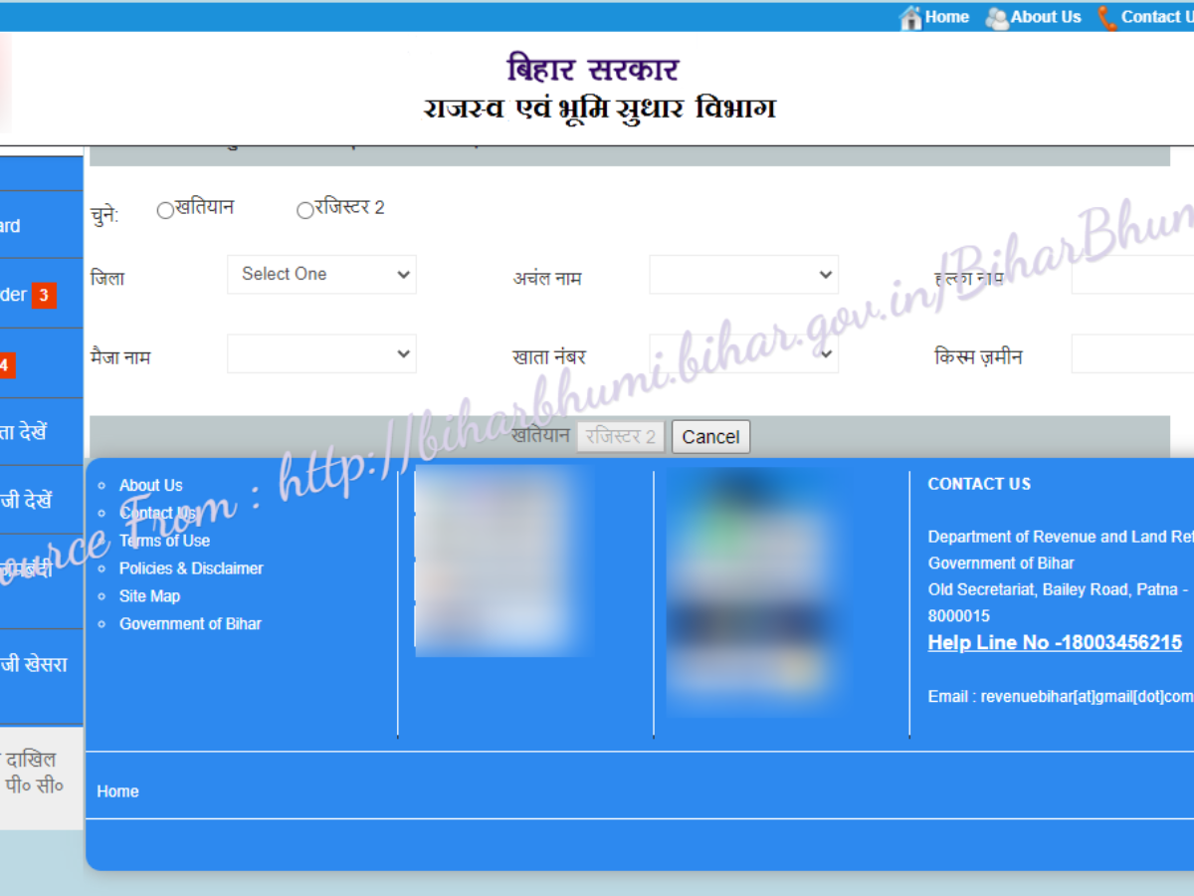Screen dimensions: 1194x896
Task: Click the CONTACT US footer heading
Action: click(979, 484)
